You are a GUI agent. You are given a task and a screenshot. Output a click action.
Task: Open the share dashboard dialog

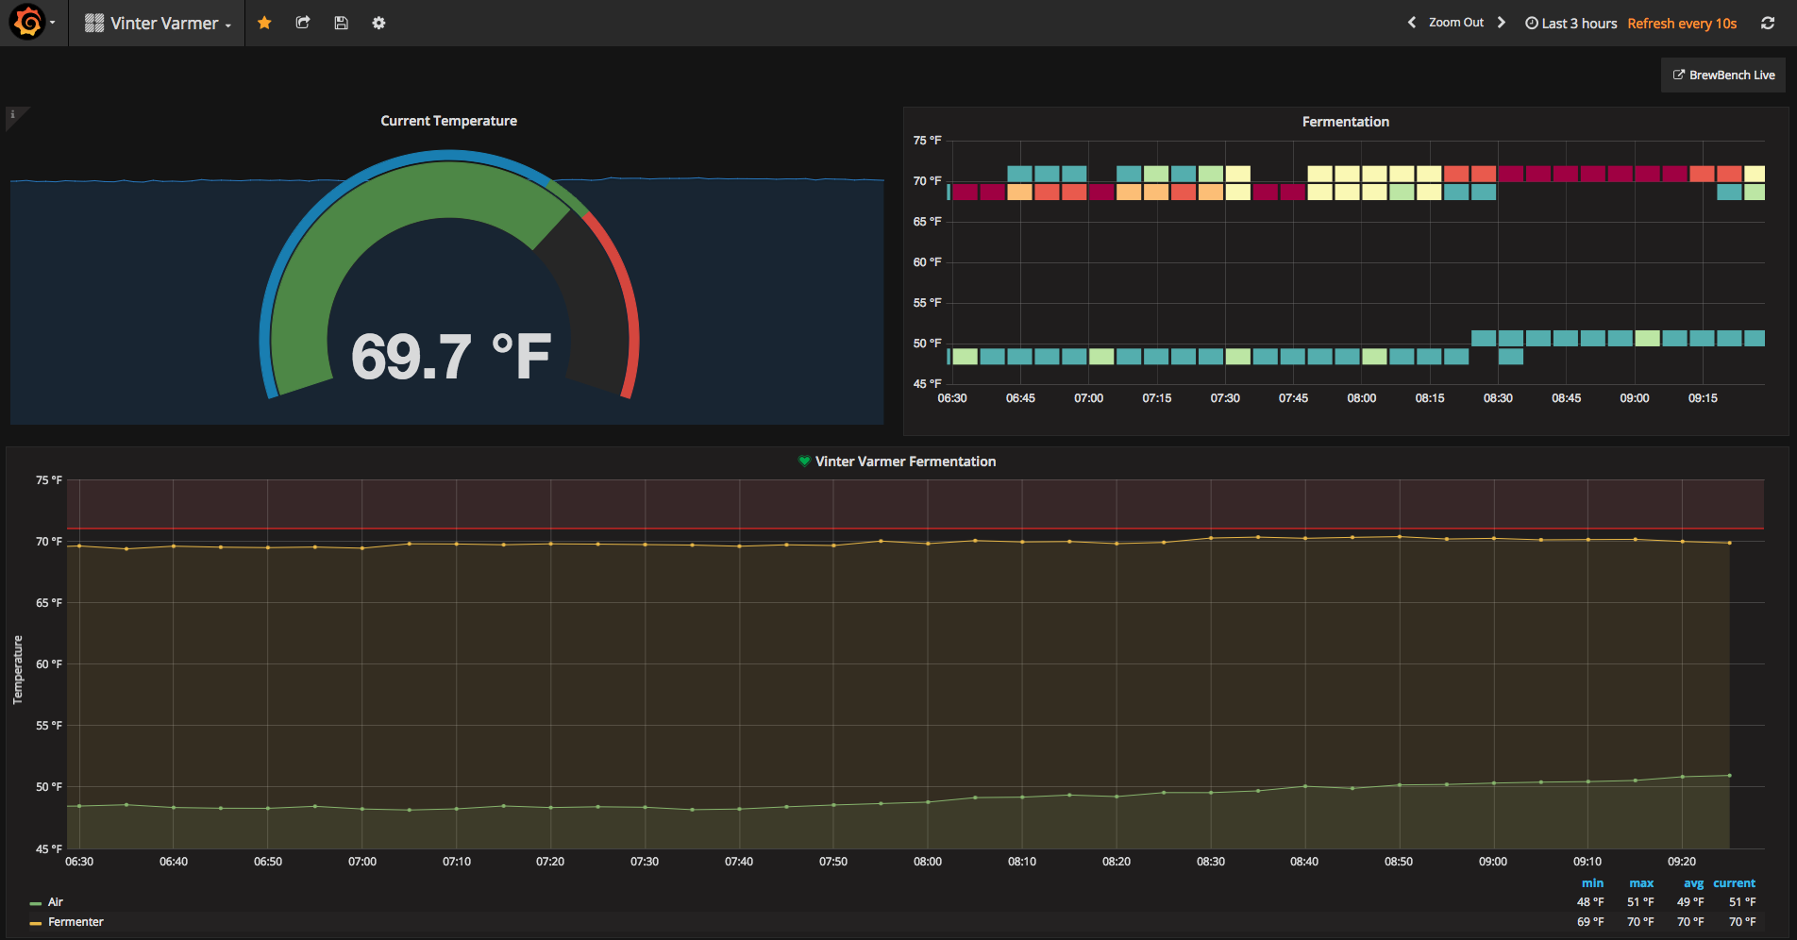click(303, 22)
